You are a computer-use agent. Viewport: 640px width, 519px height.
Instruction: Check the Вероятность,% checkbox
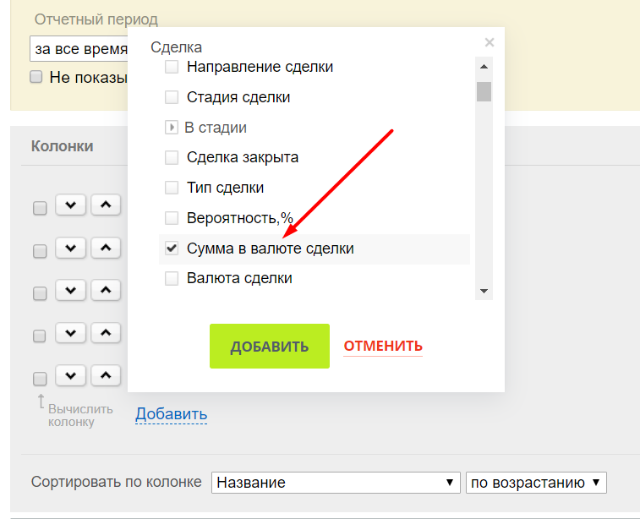(x=172, y=218)
